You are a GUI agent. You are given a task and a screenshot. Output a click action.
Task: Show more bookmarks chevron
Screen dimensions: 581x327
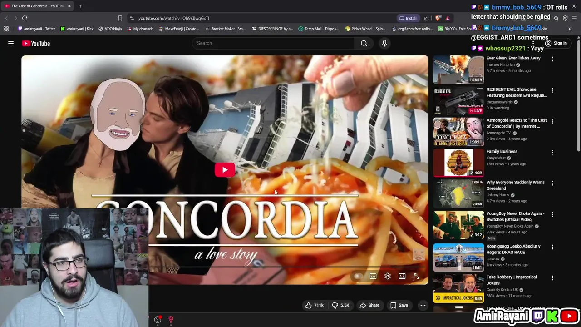(570, 29)
